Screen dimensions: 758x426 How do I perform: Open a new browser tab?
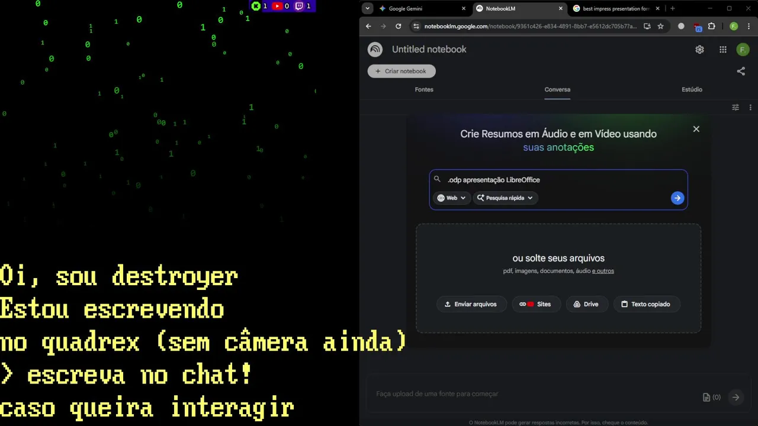tap(673, 8)
